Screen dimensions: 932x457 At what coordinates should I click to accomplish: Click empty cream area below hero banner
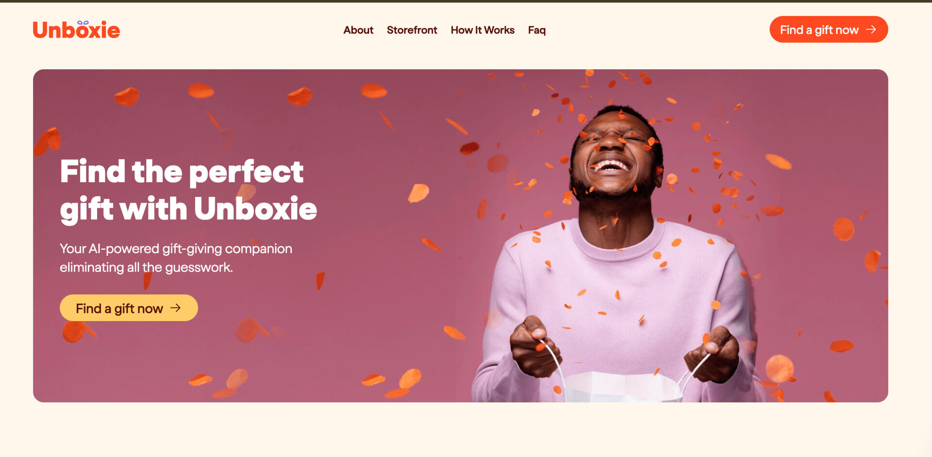pyautogui.click(x=466, y=430)
